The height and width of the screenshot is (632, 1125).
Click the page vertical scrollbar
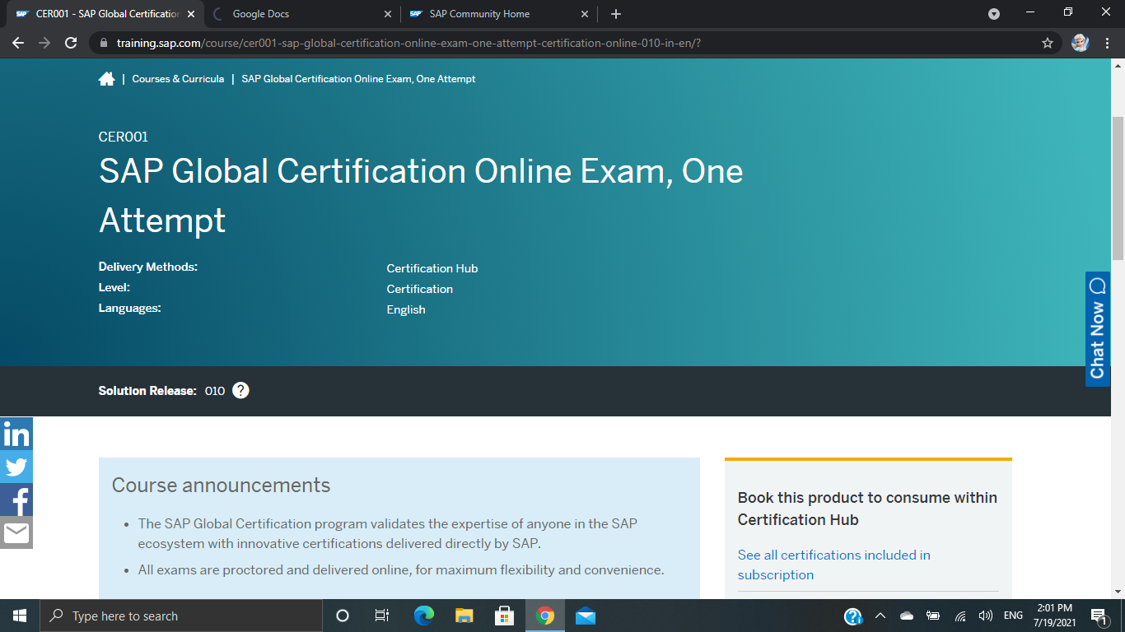pyautogui.click(x=1118, y=189)
